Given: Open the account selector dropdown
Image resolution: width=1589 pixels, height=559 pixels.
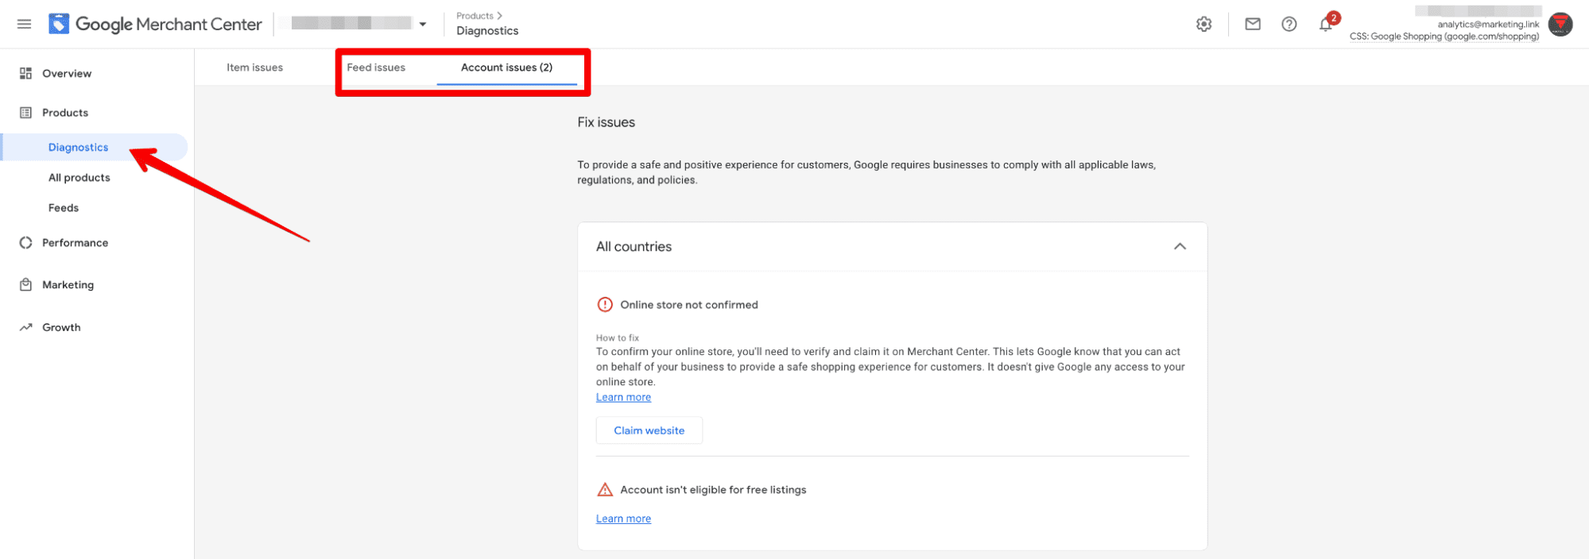Looking at the screenshot, I should [x=422, y=24].
